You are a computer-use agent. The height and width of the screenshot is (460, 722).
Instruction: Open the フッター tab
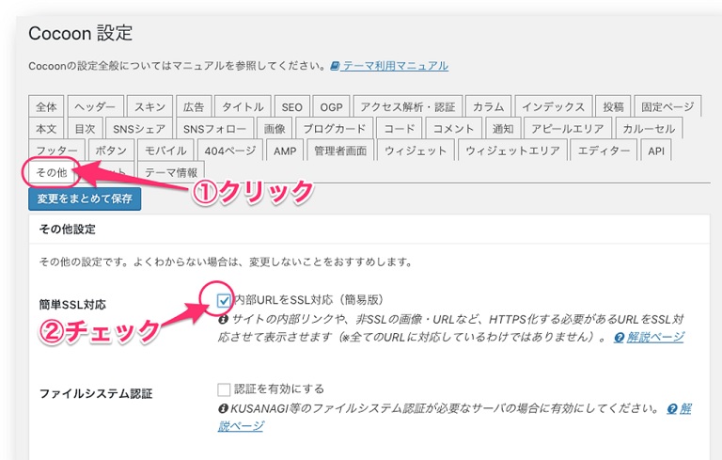pyautogui.click(x=56, y=151)
